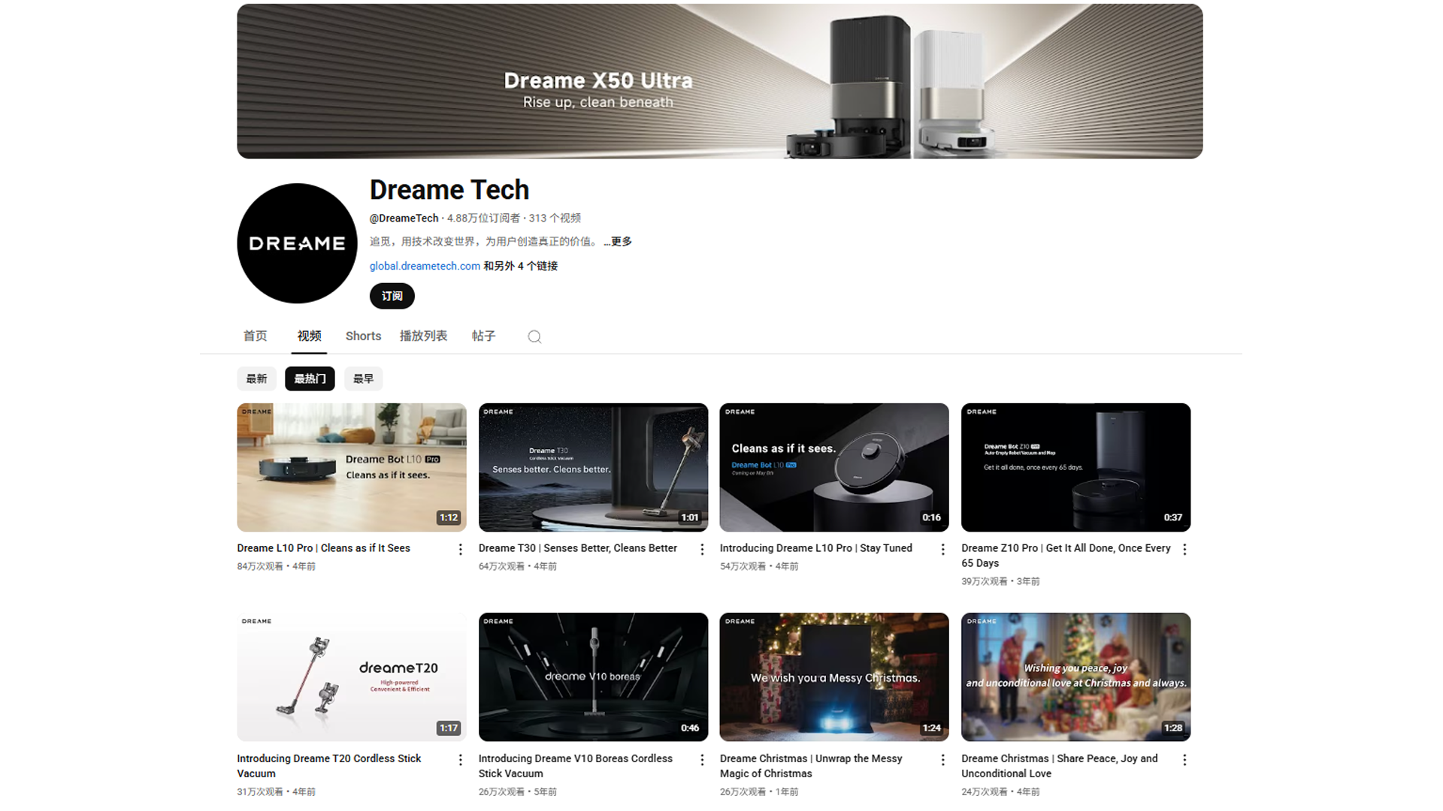Open three-dot menu for Dreame Z10 Pro video
Viewport: 1443px width, 811px height.
[x=1184, y=550]
